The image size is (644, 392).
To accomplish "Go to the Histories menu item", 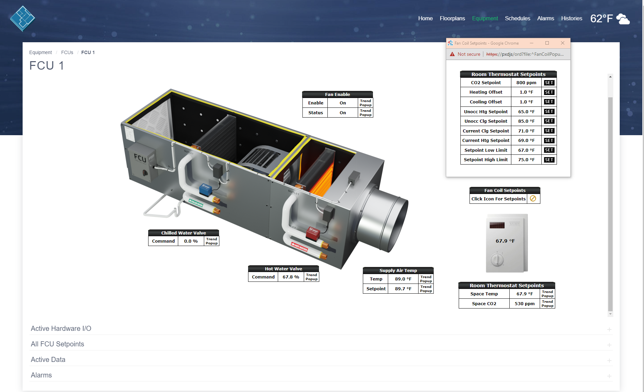I will point(571,19).
